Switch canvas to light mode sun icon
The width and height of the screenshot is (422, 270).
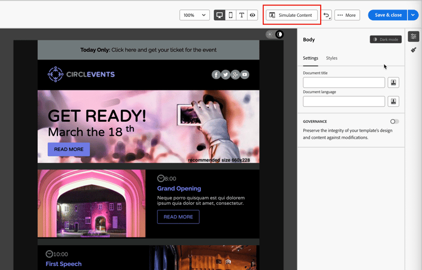pos(270,35)
